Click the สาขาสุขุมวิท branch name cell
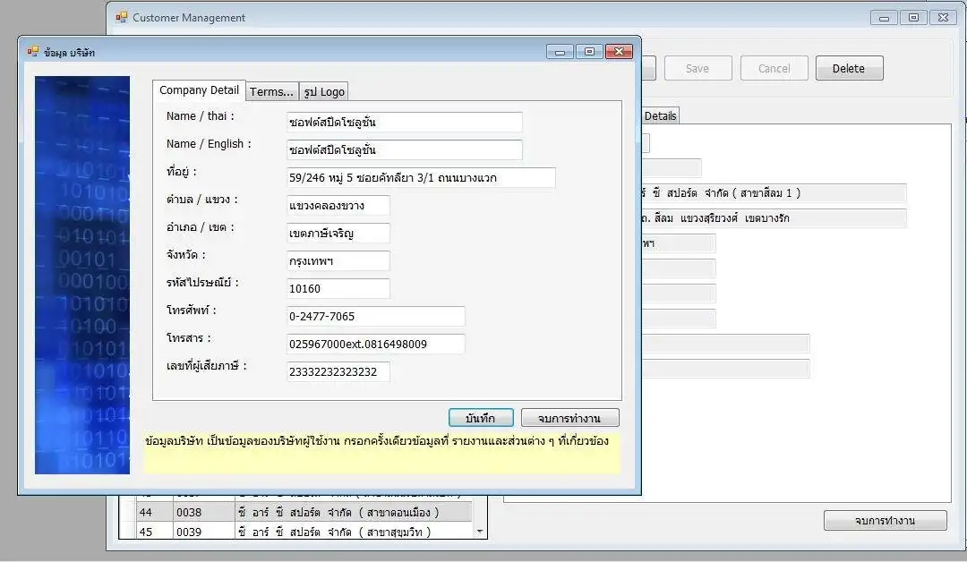 tap(354, 532)
